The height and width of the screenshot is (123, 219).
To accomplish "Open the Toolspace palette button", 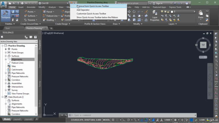I will coord(5,15).
